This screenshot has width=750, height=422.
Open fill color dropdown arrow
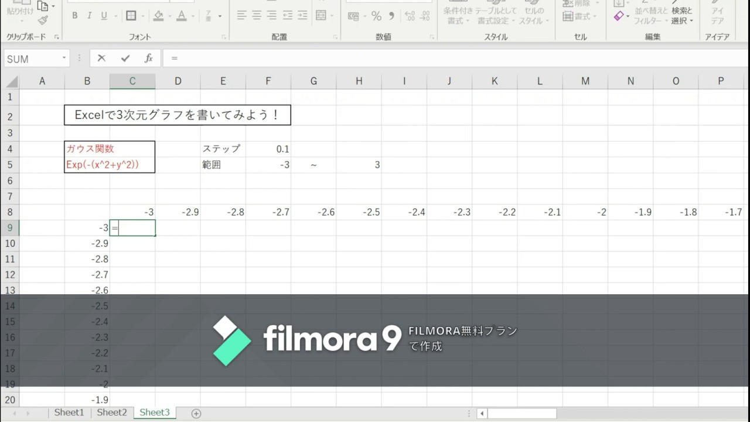169,16
